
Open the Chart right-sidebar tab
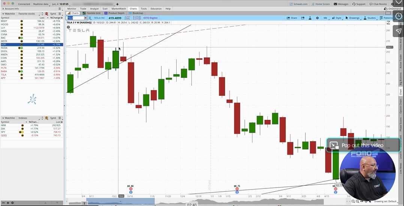tap(401, 92)
